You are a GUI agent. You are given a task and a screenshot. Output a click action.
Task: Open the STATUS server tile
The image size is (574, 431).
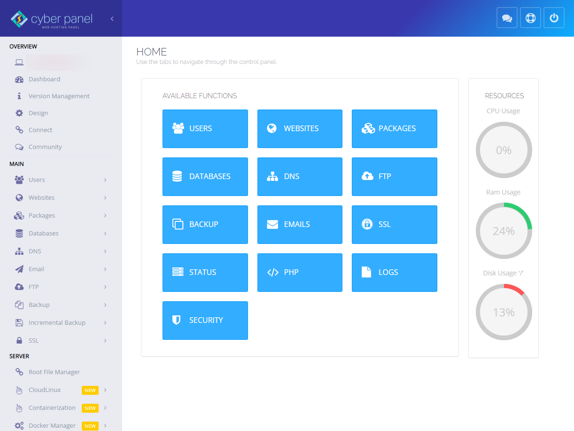[205, 273]
